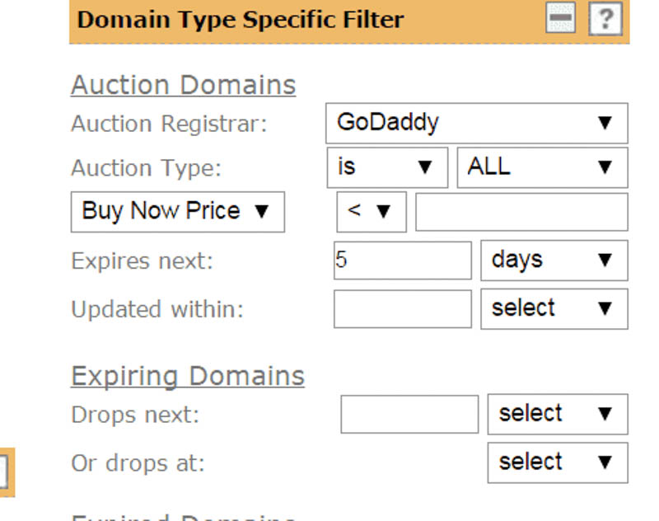The image size is (659, 521).
Task: Click the Expires next number field
Action: 402,260
